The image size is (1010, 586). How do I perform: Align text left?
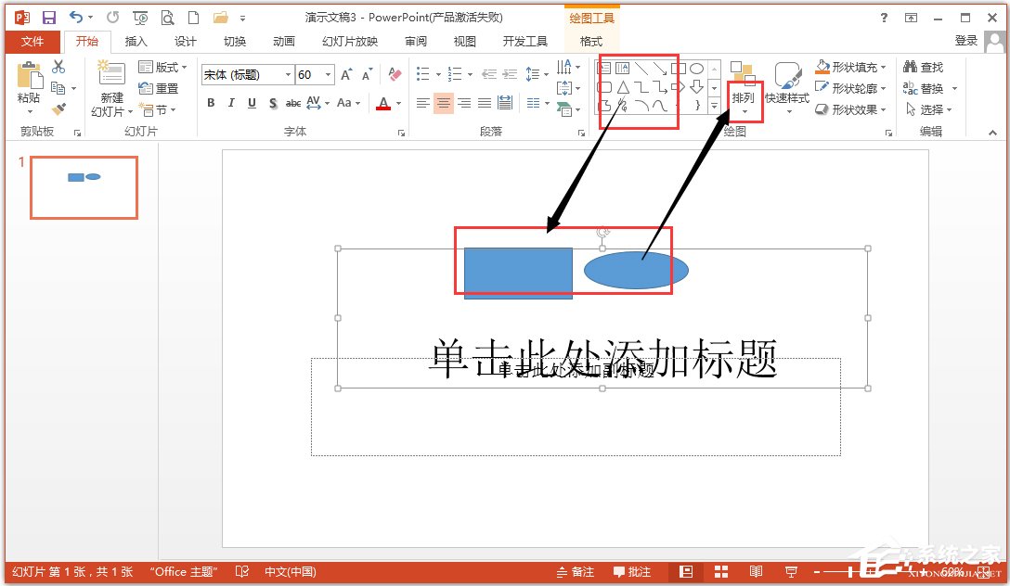point(422,103)
